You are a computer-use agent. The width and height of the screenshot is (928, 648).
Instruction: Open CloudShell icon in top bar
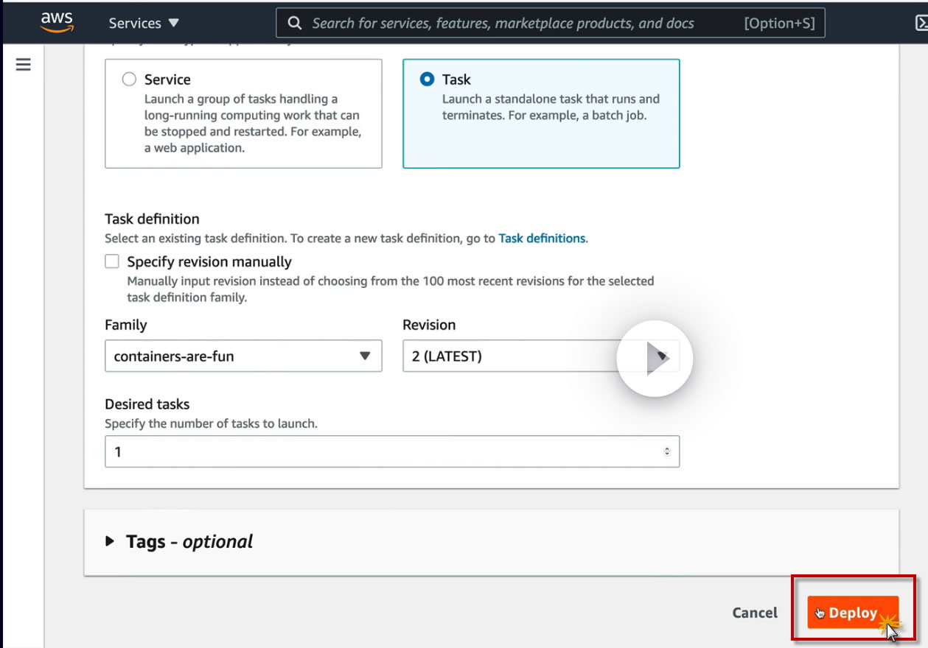pyautogui.click(x=921, y=23)
